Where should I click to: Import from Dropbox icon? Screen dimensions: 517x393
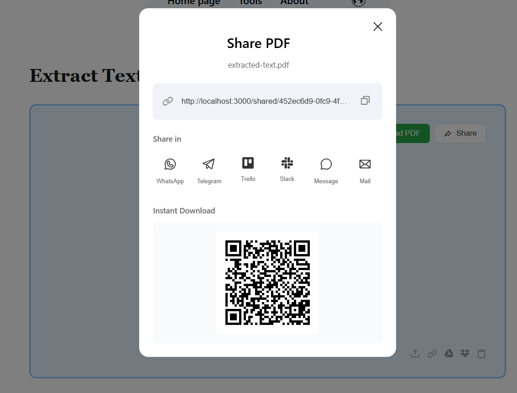tap(465, 354)
